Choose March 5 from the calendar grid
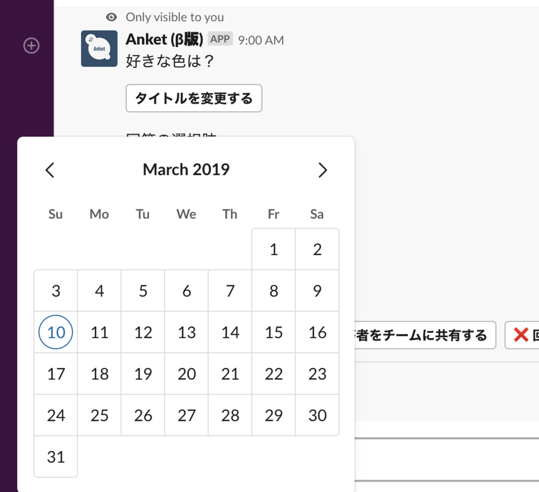Screen dimensions: 539x492 click(x=142, y=290)
